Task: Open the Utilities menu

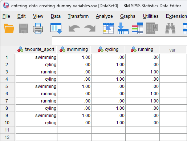Action: [151, 16]
